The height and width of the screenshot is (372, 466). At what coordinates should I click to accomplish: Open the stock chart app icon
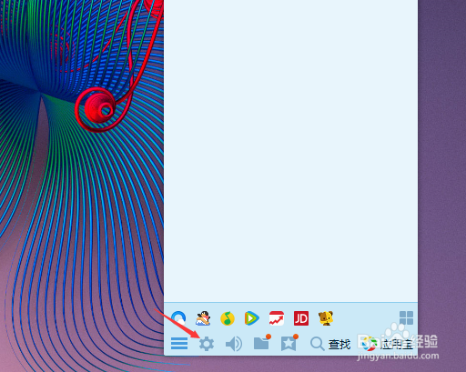(277, 318)
